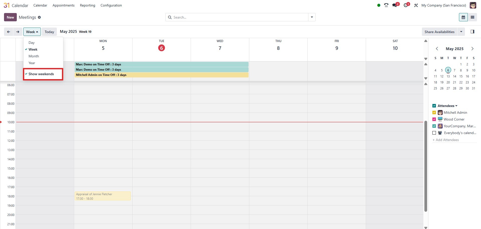The image size is (481, 229).
Task: Collapse the Week view selector dropdown
Action: 32,32
